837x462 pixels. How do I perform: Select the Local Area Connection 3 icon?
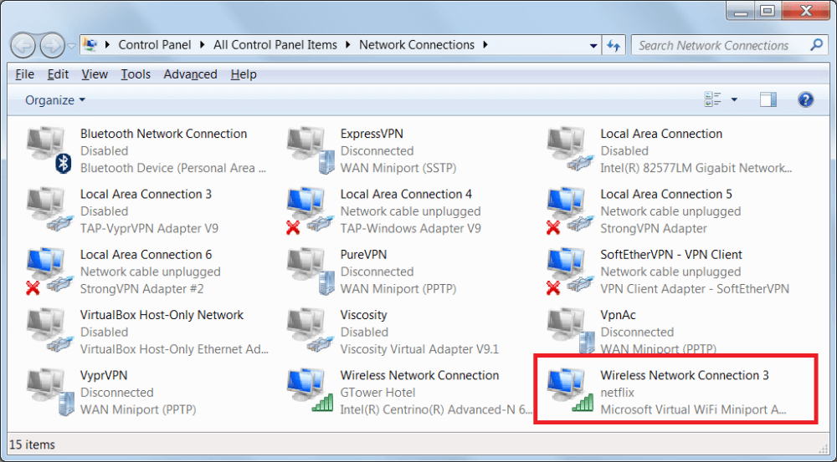click(49, 210)
